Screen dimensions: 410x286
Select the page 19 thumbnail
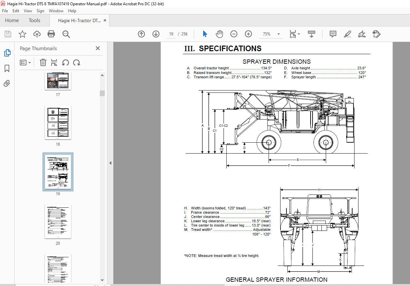[58, 172]
